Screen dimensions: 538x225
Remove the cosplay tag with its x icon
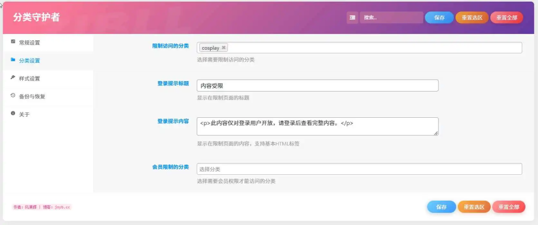223,48
